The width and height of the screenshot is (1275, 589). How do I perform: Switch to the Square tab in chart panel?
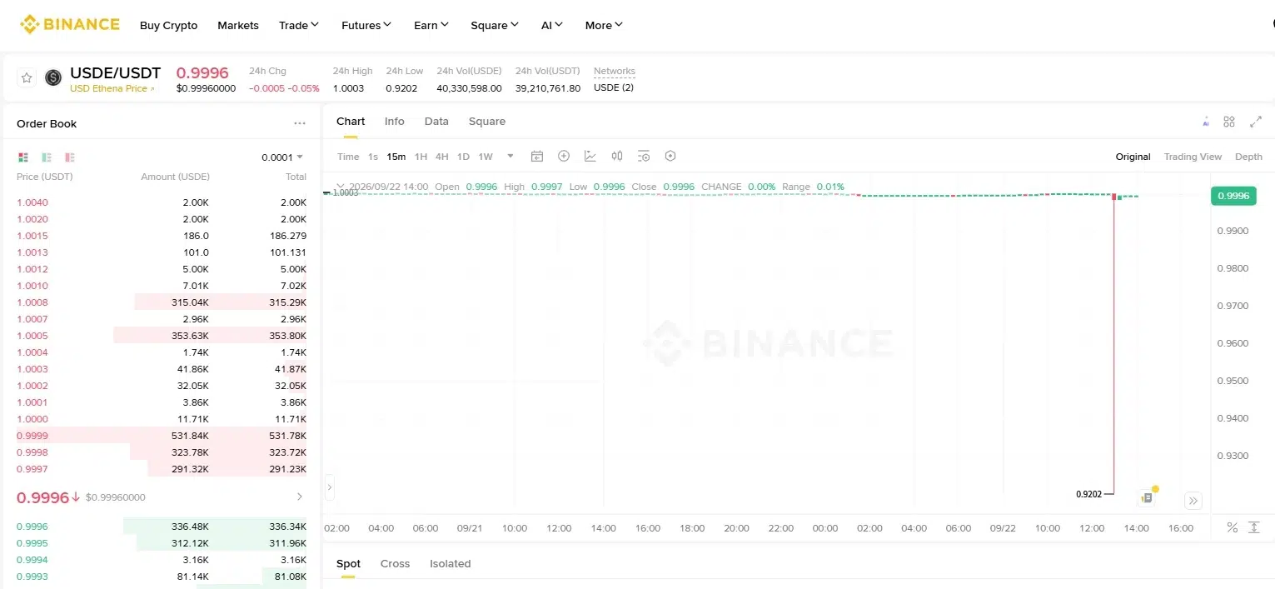487,122
